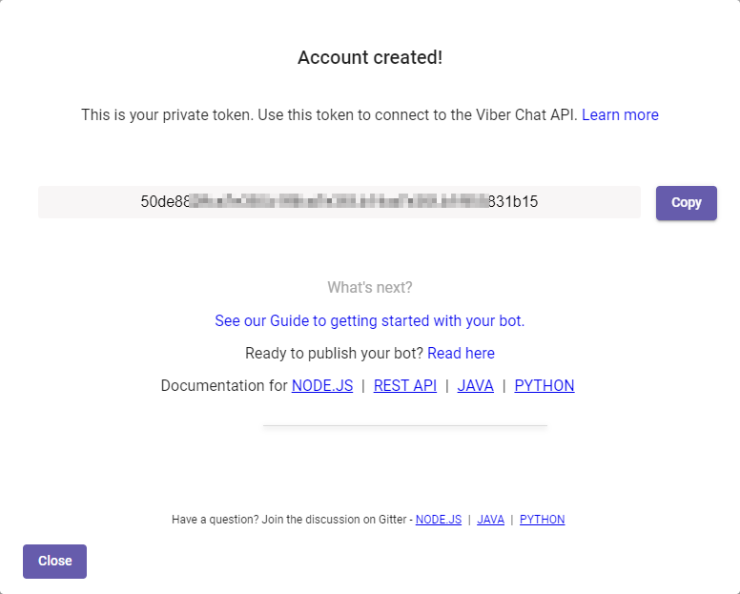Join the JAVA discussion on Gitter
This screenshot has width=740, height=594.
pos(490,520)
